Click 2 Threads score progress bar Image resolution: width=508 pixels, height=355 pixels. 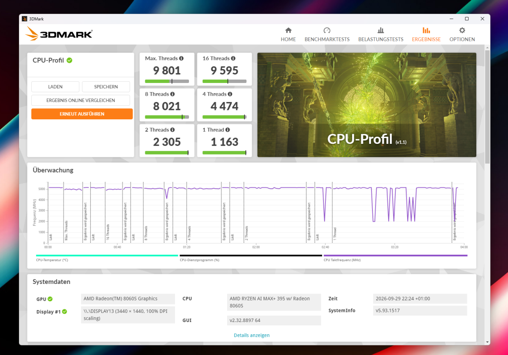[167, 152]
